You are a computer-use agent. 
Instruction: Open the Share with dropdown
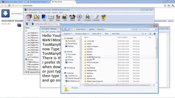(x=97, y=34)
